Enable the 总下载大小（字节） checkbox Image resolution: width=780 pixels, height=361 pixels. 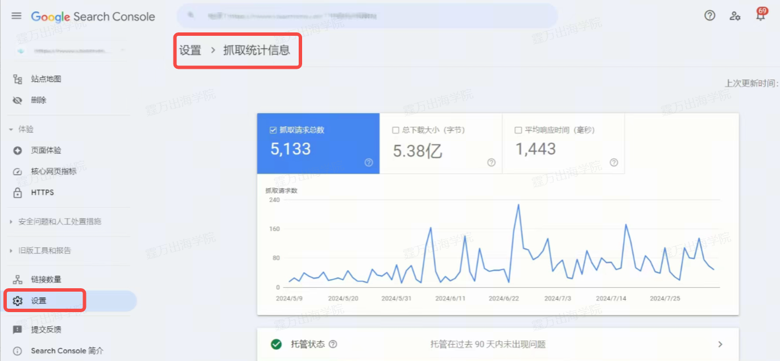tap(395, 130)
